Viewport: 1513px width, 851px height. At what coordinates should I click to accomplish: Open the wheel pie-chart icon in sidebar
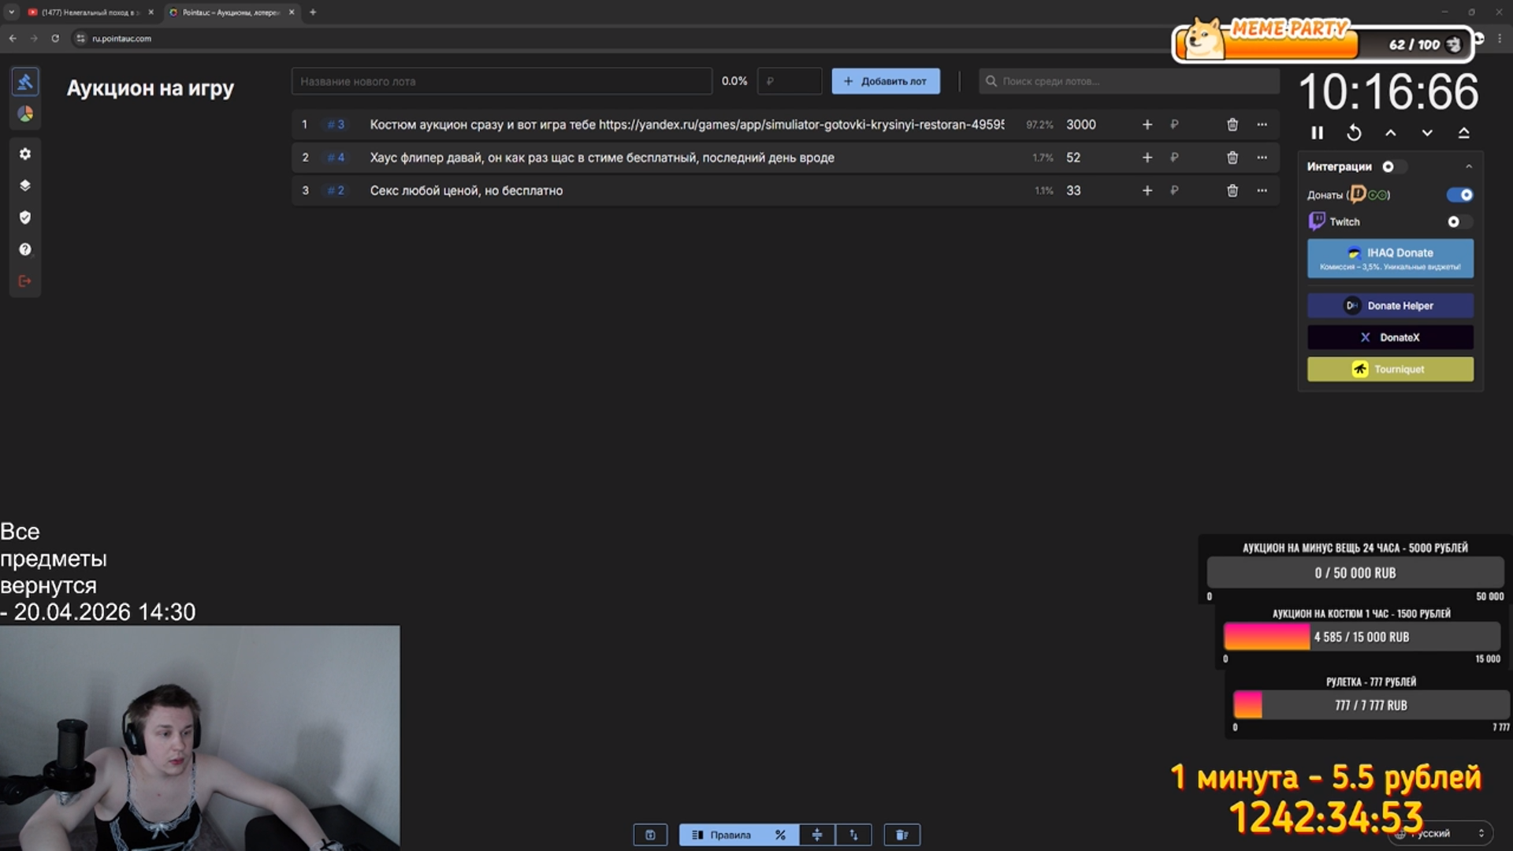coord(25,114)
